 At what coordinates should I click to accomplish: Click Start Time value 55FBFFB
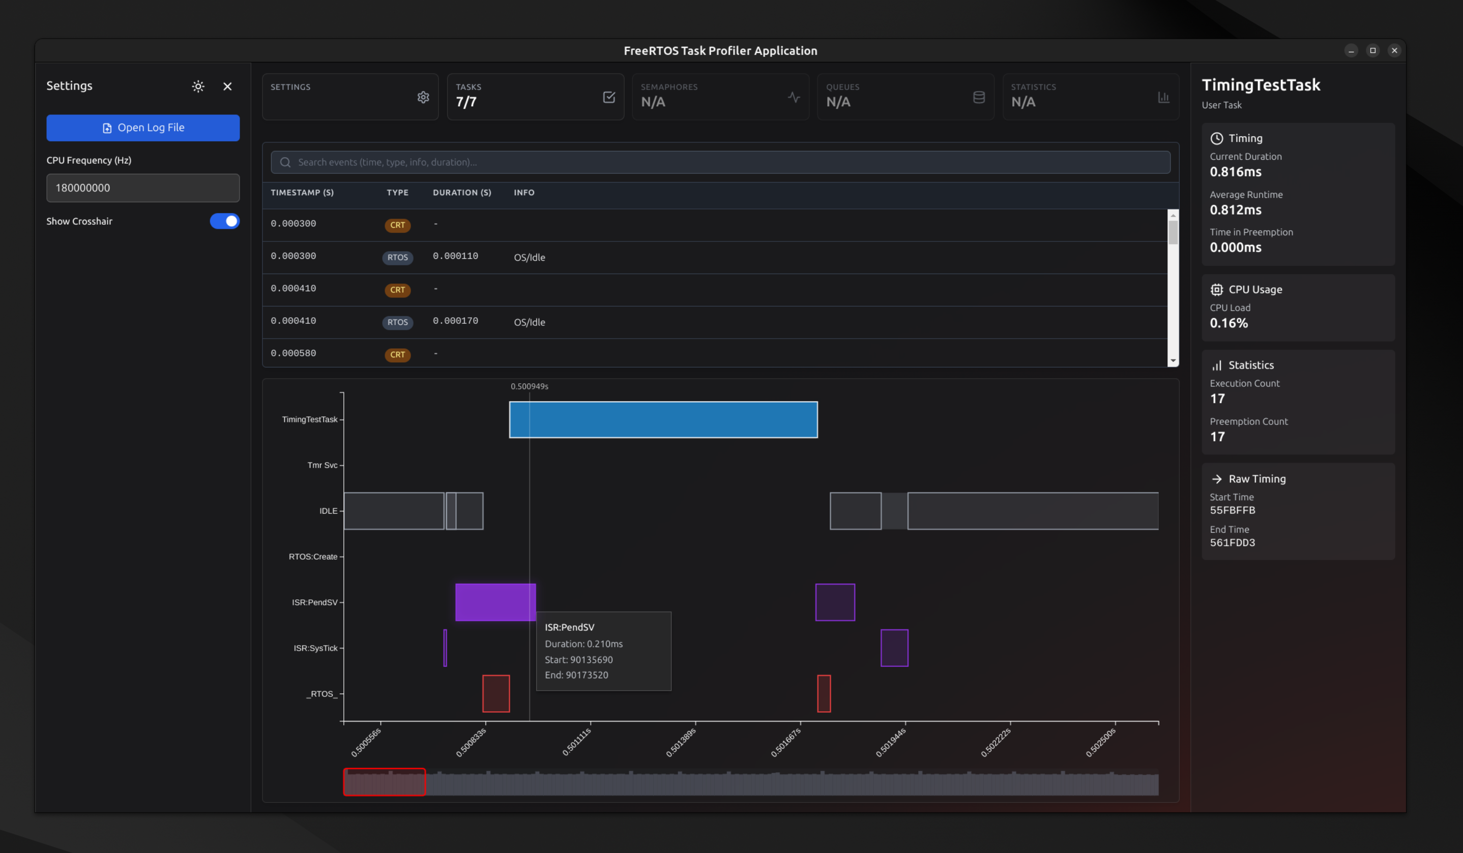click(x=1233, y=511)
